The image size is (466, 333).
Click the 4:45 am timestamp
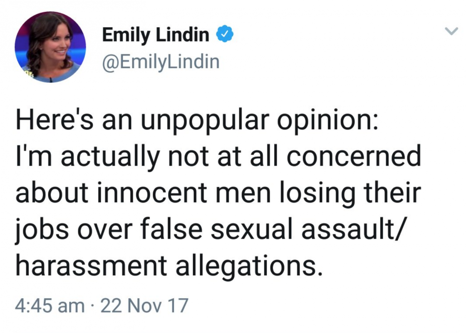click(x=50, y=306)
